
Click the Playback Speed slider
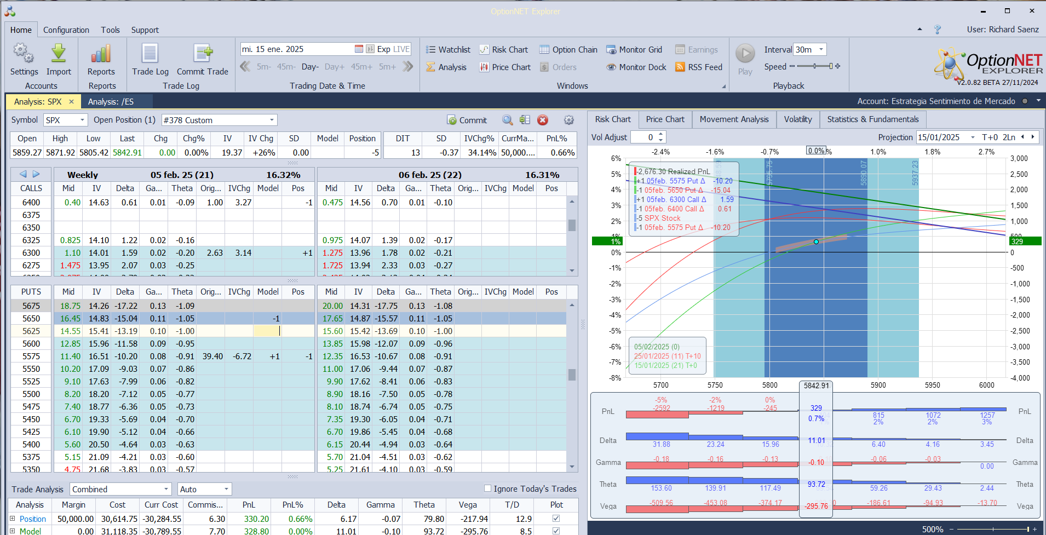pyautogui.click(x=814, y=66)
